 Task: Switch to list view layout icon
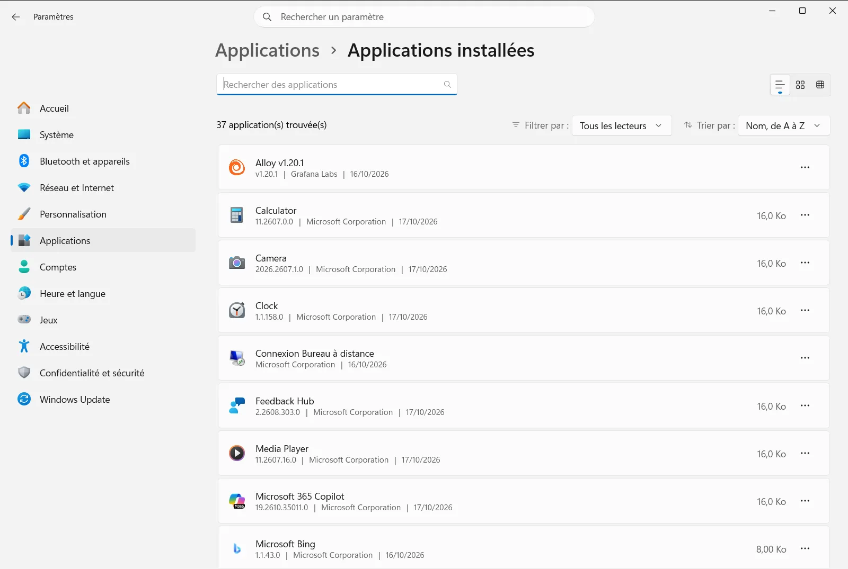[780, 85]
